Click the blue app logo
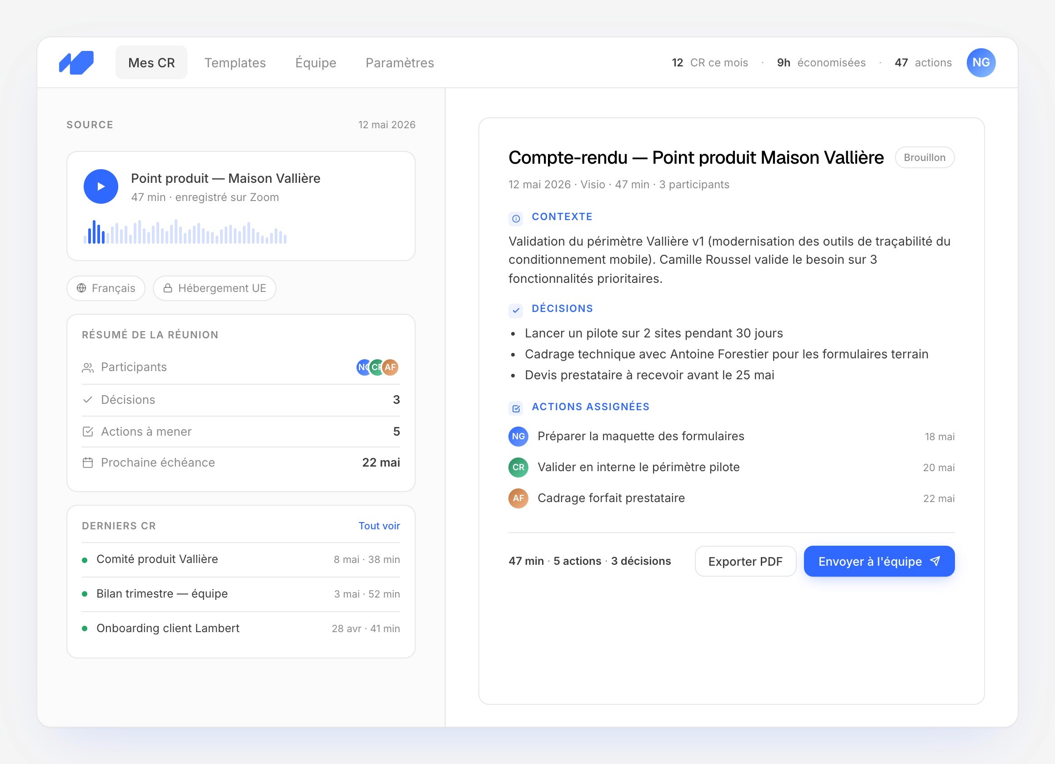Image resolution: width=1055 pixels, height=764 pixels. [76, 62]
